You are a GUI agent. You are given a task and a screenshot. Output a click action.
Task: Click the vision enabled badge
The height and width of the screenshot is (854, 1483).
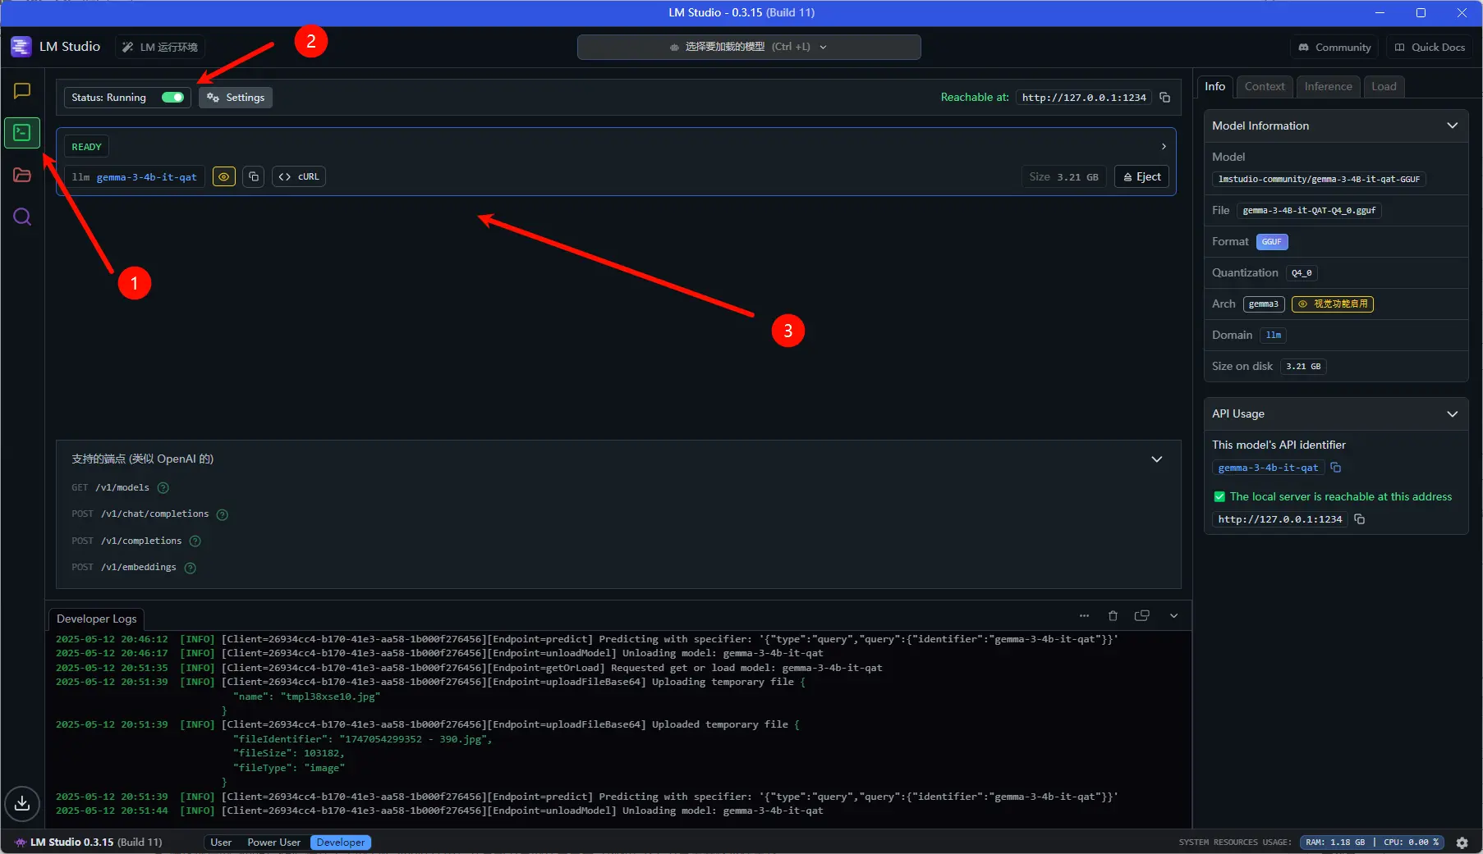point(1333,304)
